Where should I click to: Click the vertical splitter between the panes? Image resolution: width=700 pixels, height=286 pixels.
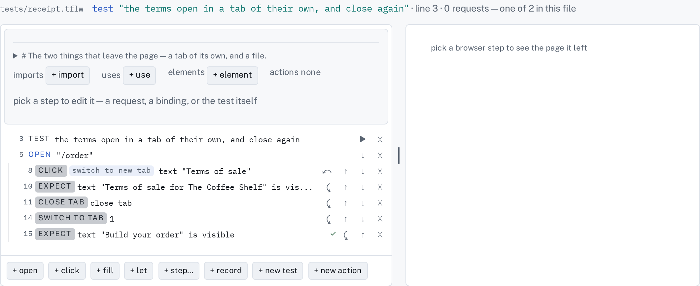pos(399,155)
